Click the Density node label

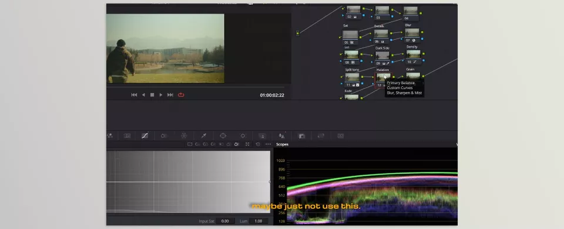tap(412, 47)
